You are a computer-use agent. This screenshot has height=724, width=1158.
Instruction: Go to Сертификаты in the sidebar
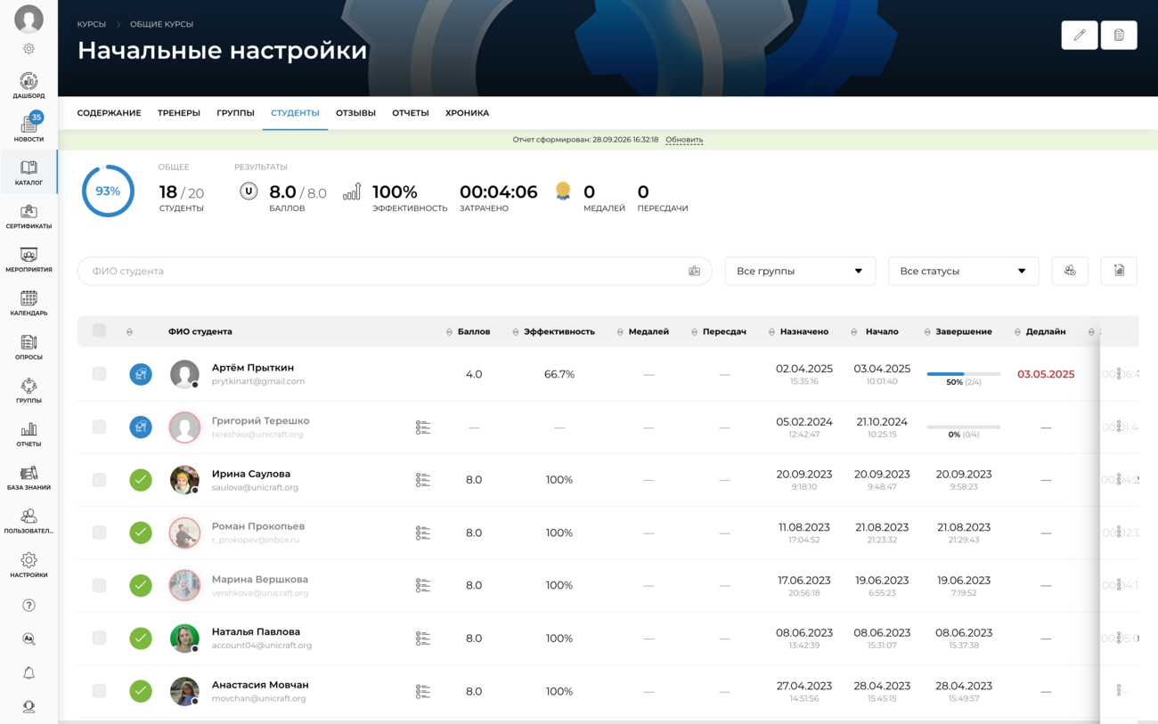coord(29,216)
